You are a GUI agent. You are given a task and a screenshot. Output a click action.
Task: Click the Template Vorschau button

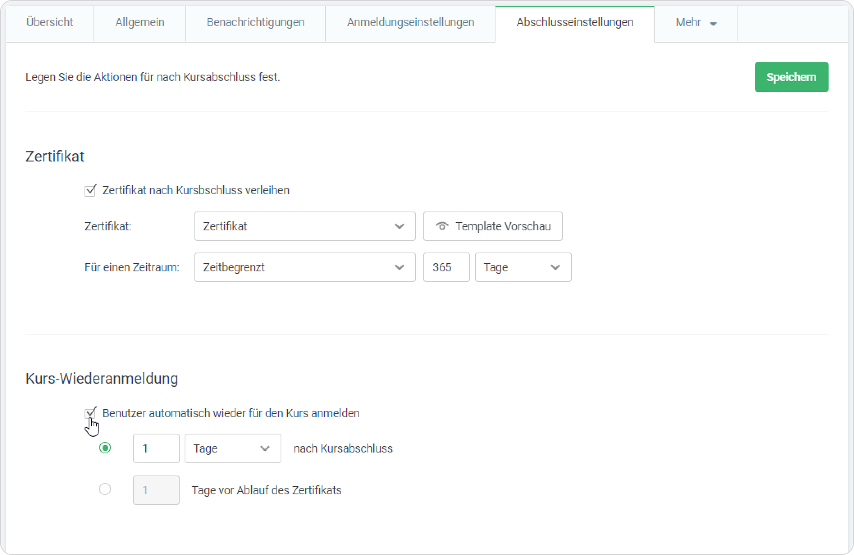point(493,226)
